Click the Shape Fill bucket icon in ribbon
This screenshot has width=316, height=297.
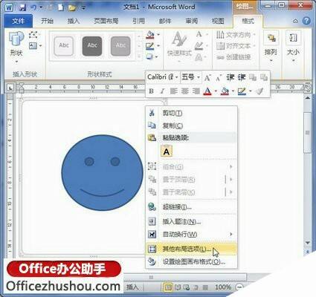coord(150,35)
